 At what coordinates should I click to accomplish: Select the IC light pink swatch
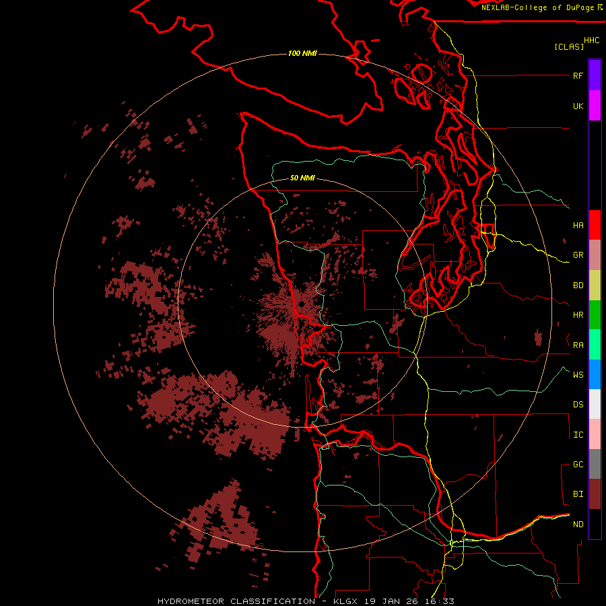[595, 434]
